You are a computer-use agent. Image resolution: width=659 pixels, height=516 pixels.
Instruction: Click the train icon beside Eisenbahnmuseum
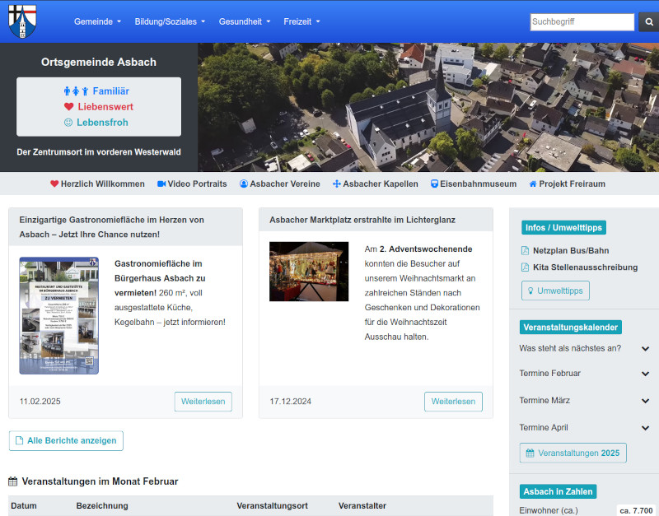(x=434, y=184)
